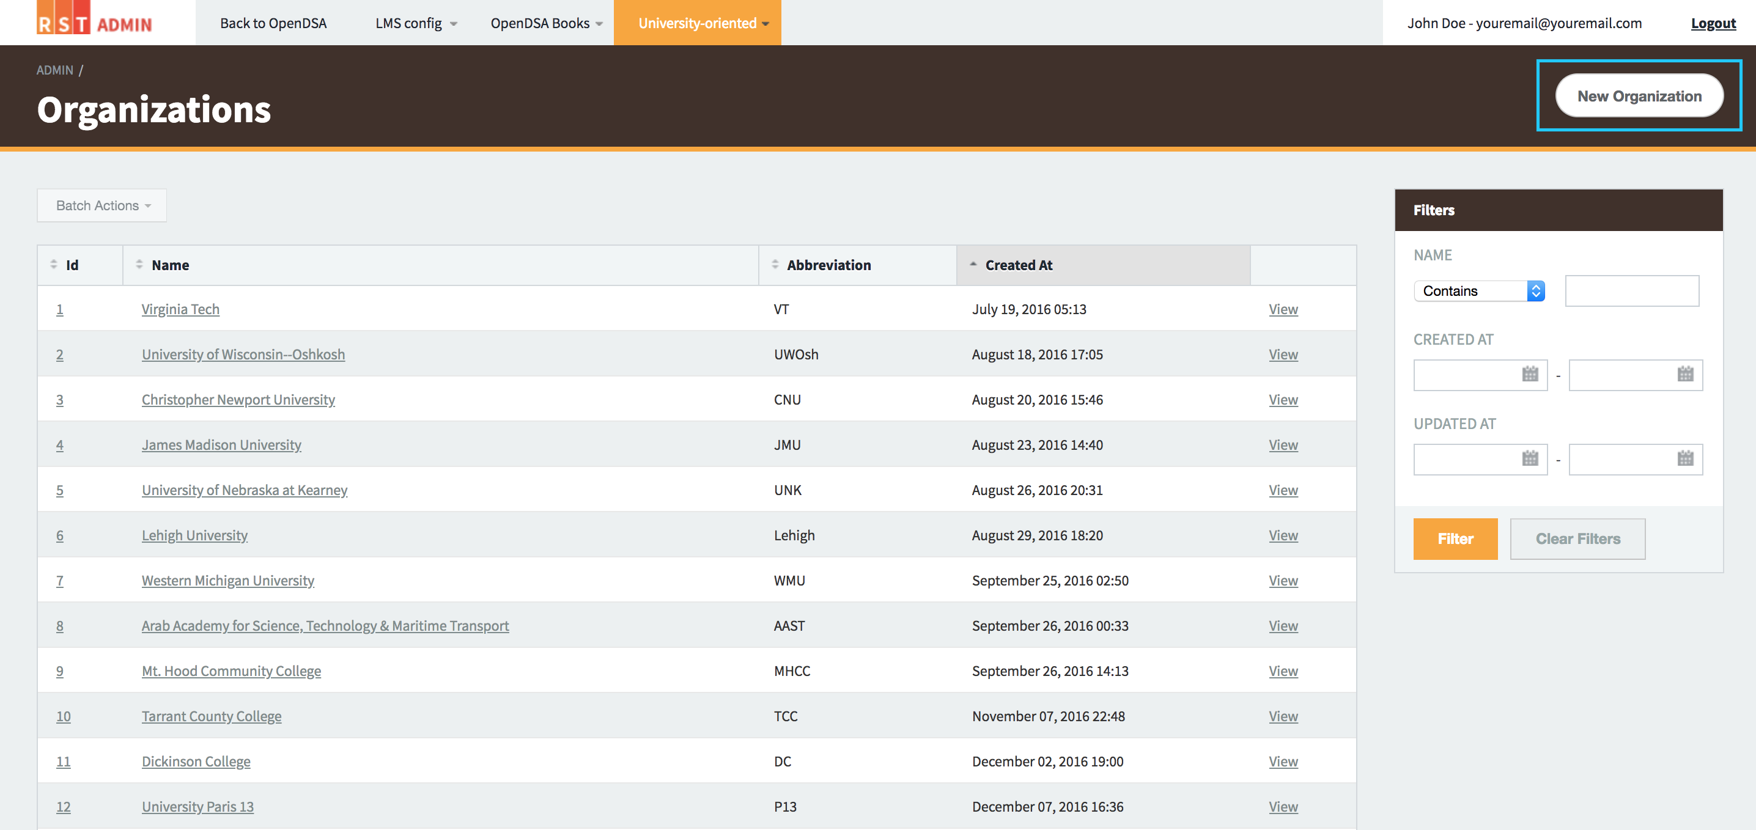1756x830 pixels.
Task: Sort table by Id column
Action: pyautogui.click(x=72, y=265)
